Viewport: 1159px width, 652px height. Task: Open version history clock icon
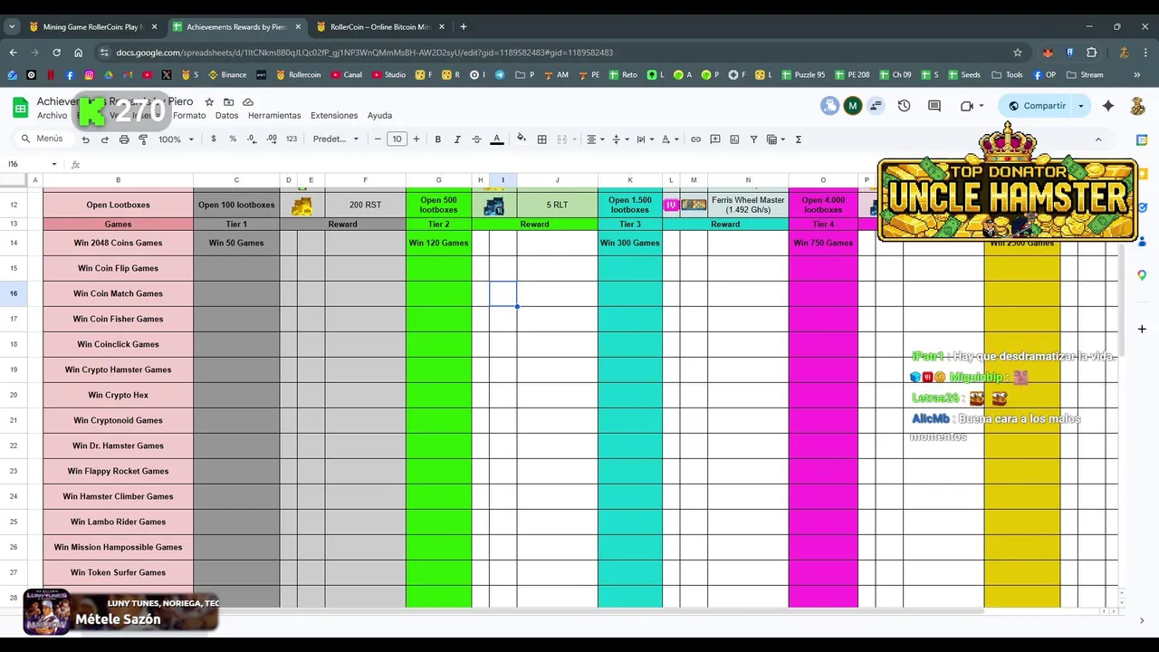[904, 106]
